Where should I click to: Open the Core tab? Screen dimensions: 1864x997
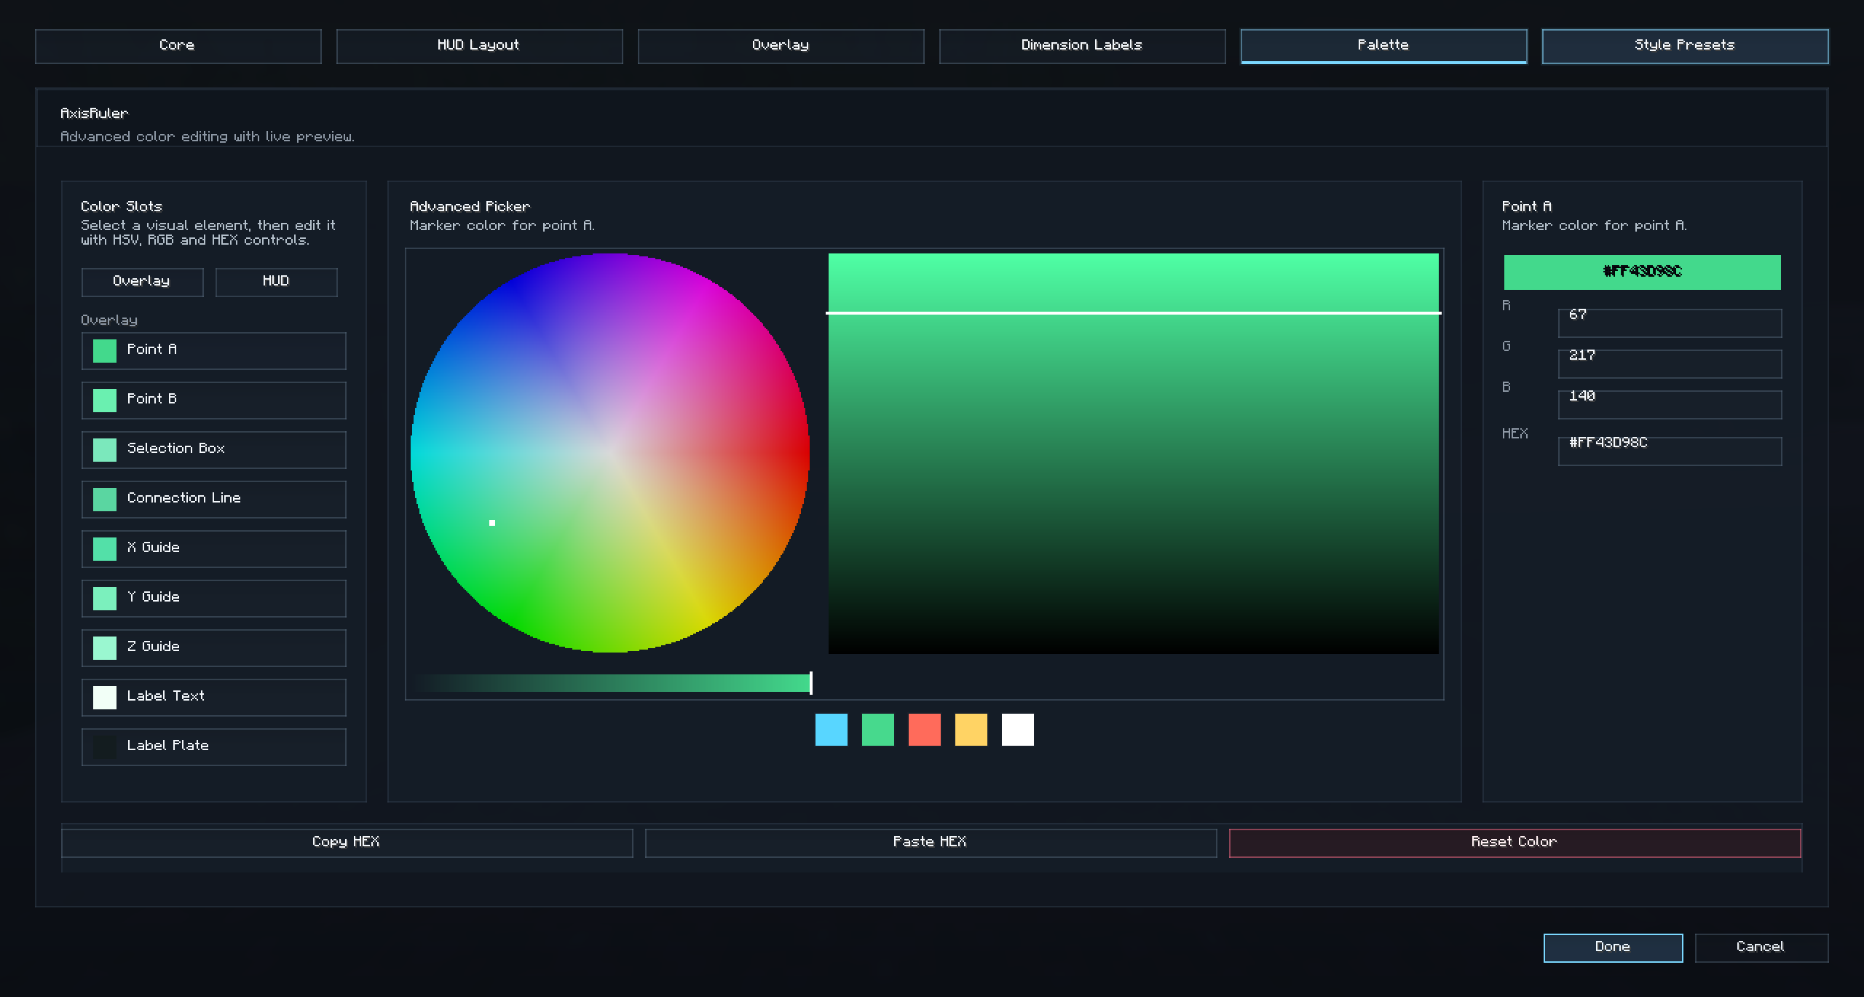(x=178, y=46)
